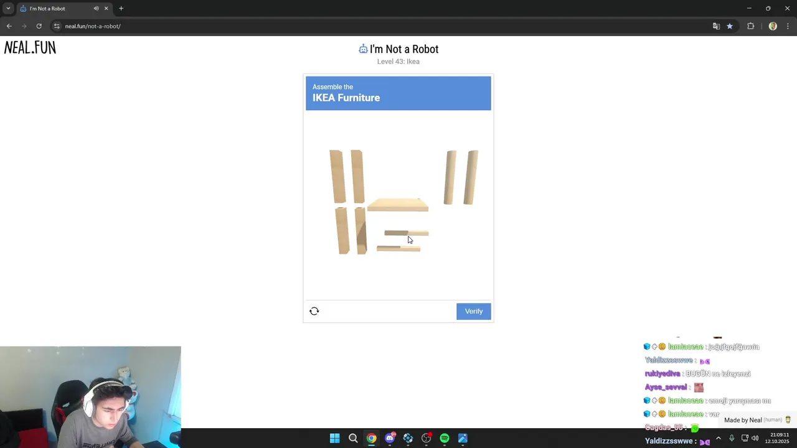The image size is (797, 448).
Task: Select the upper small flat plank
Action: (406, 233)
